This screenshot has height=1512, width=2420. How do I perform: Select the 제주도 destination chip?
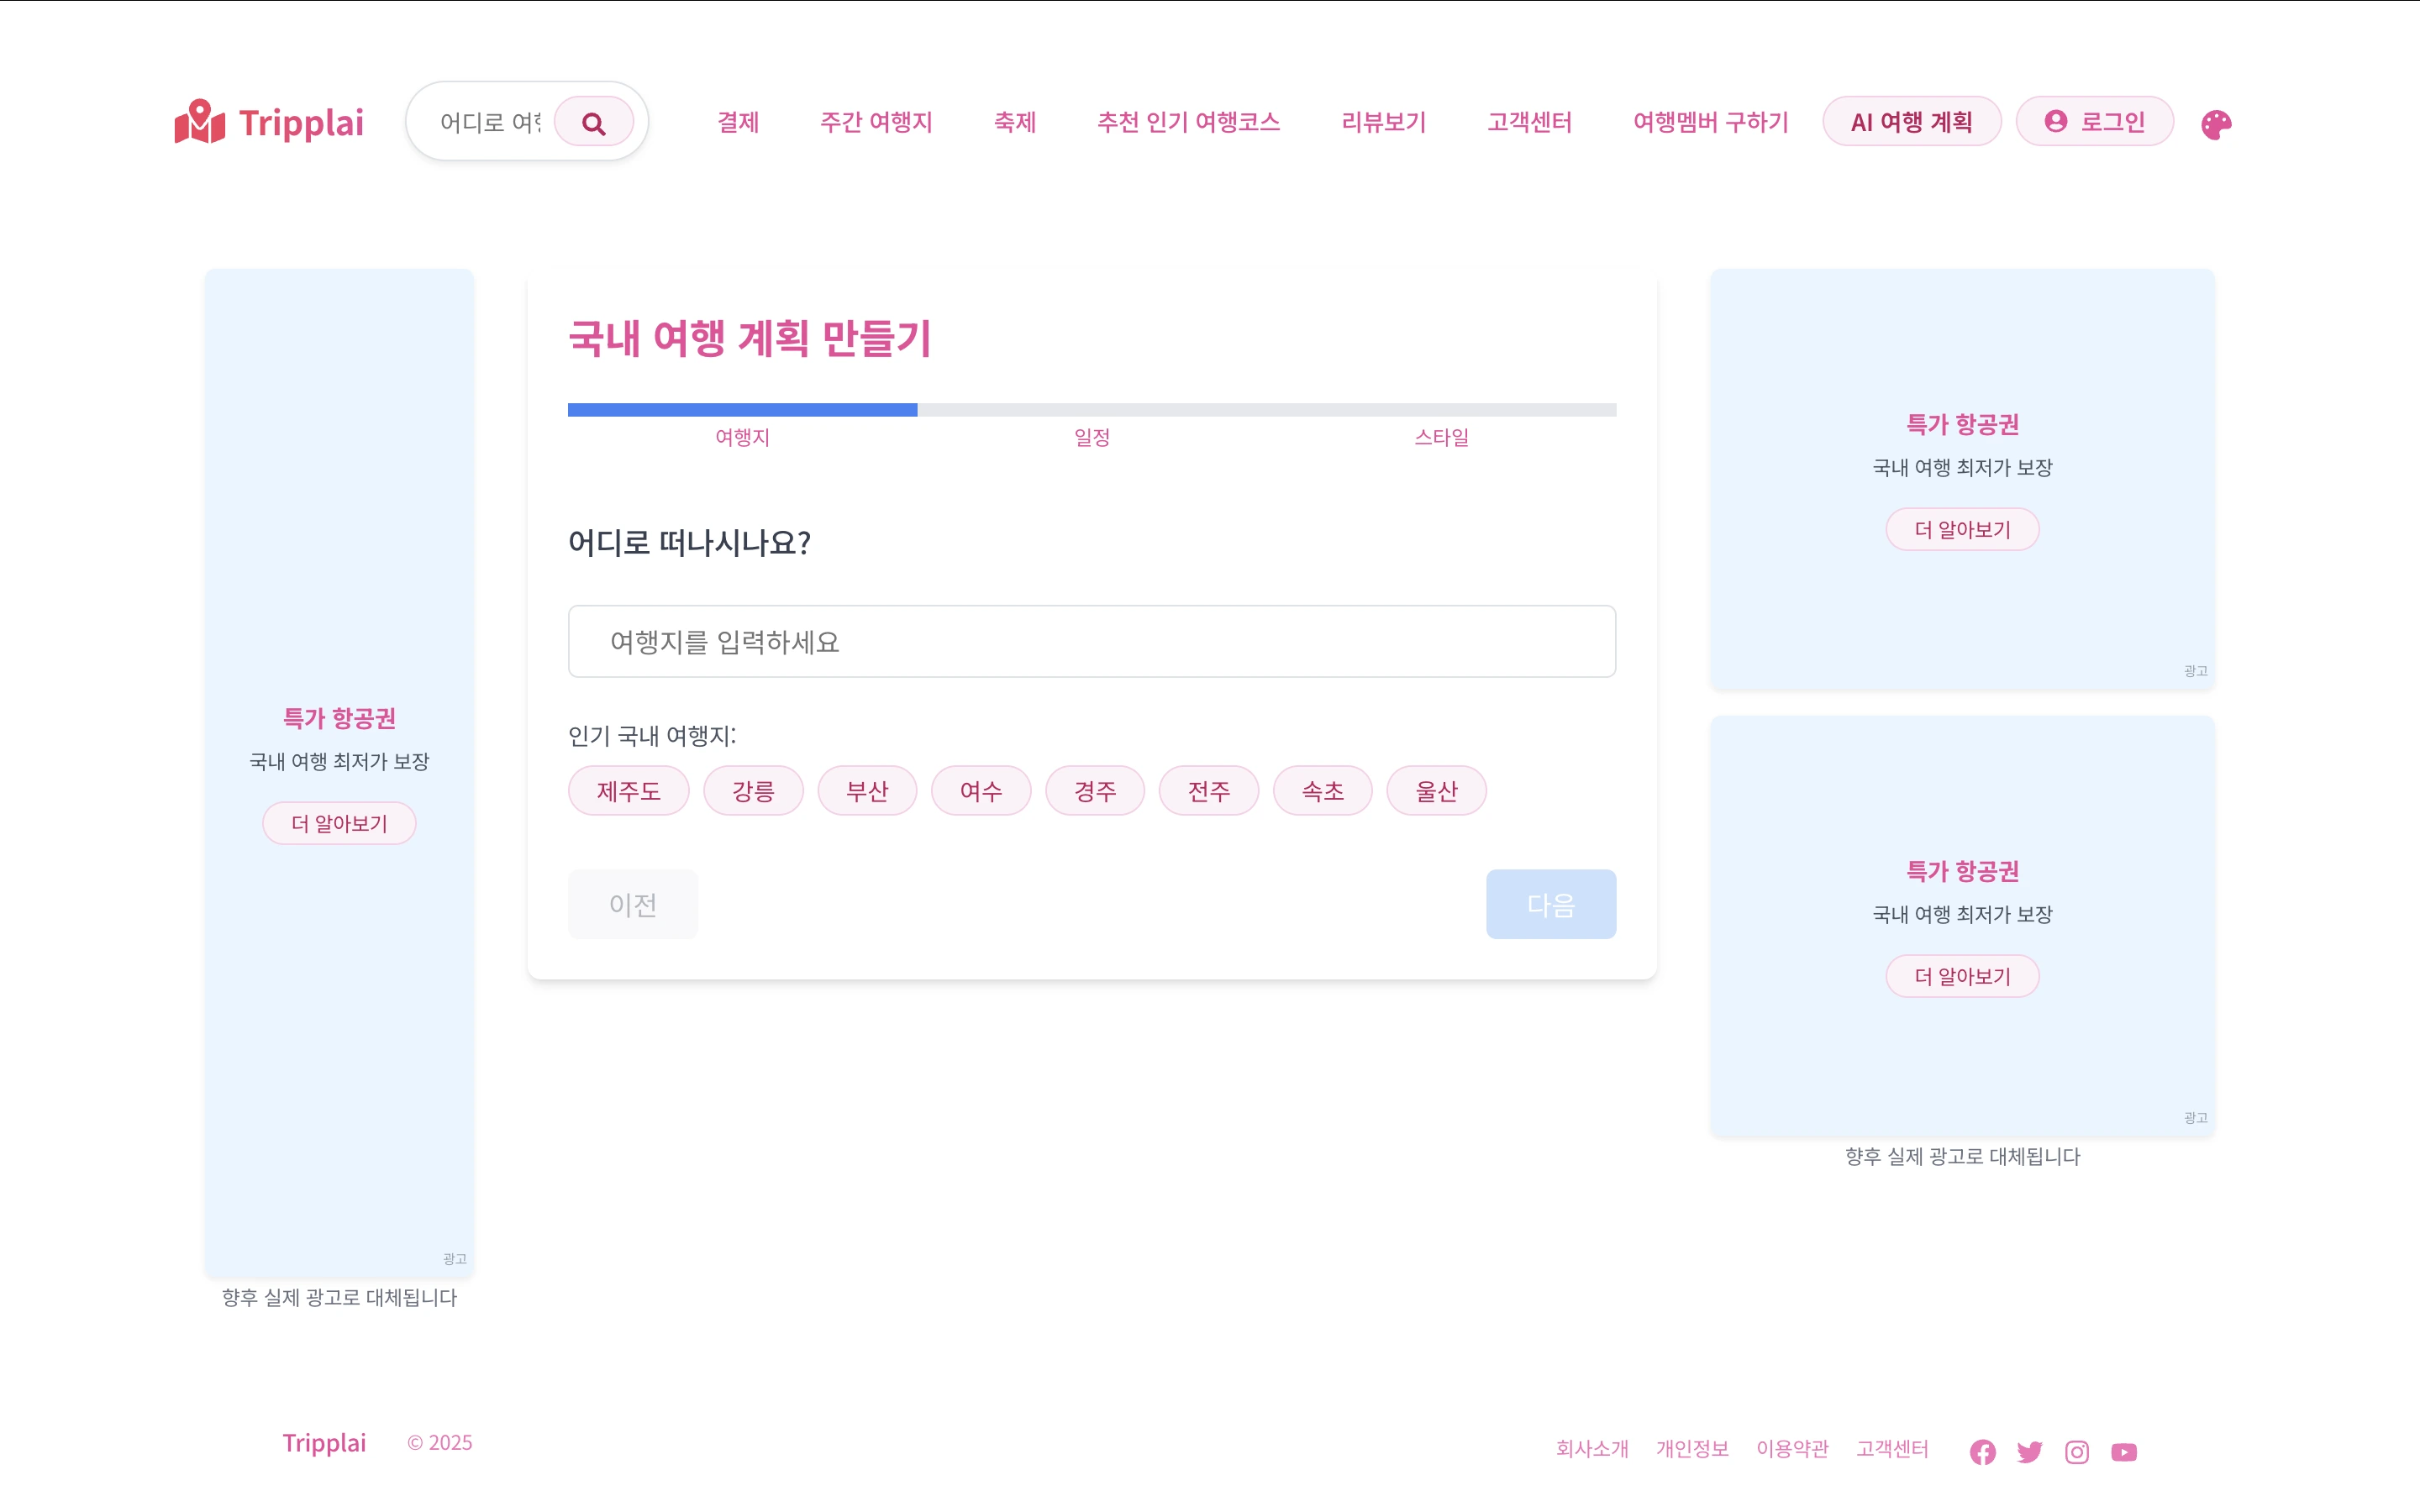pyautogui.click(x=628, y=791)
